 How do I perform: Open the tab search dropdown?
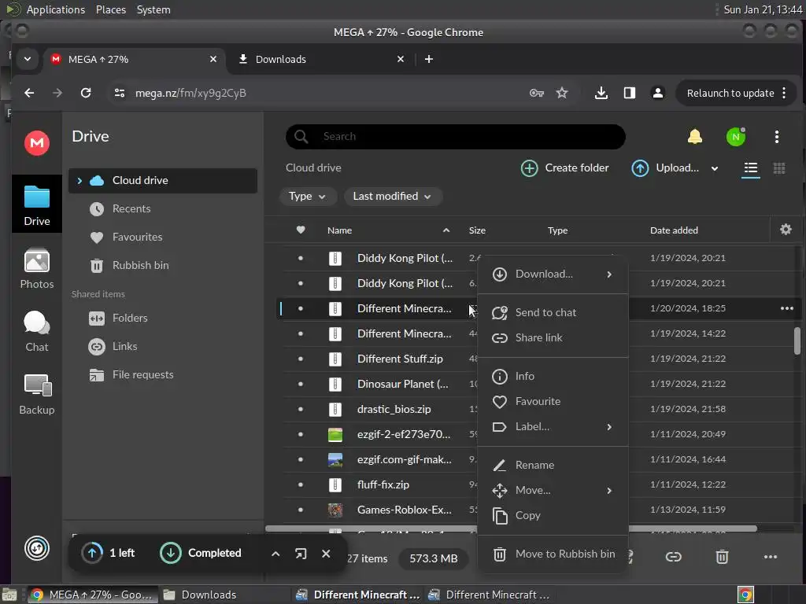[28, 59]
